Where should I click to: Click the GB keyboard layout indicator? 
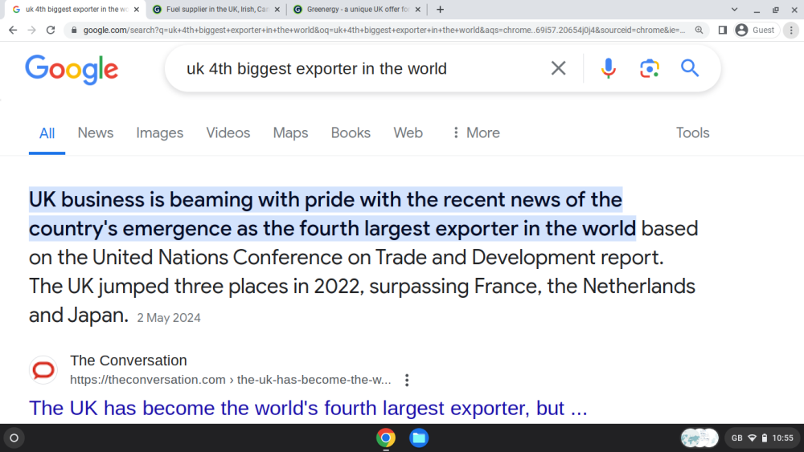[736, 438]
